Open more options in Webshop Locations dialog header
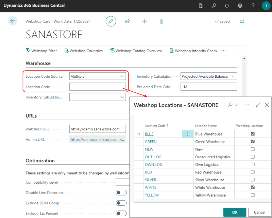This screenshot has width=272, height=218. pos(247,105)
